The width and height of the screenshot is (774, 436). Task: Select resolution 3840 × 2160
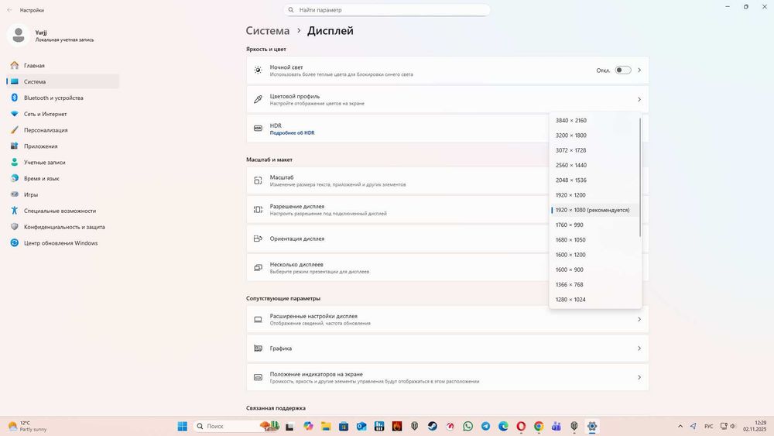[x=594, y=121]
